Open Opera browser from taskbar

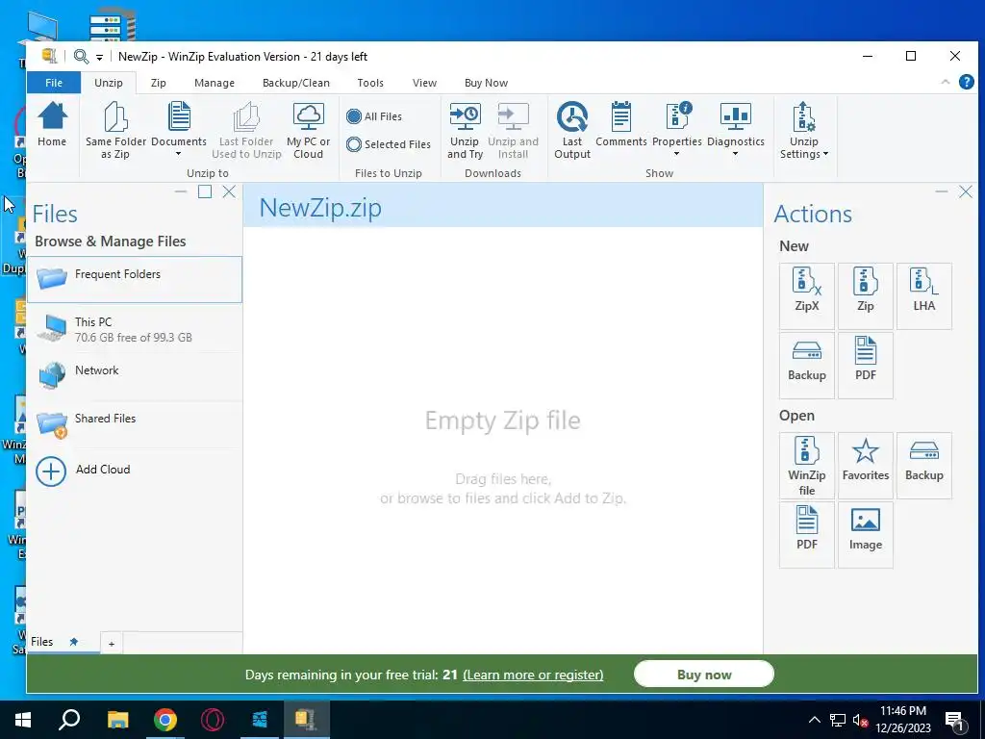(213, 720)
